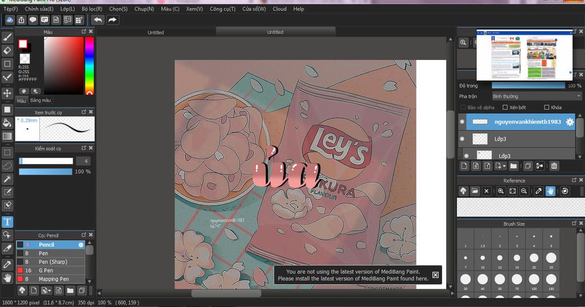Delete the layer with the trash icon

(554, 166)
